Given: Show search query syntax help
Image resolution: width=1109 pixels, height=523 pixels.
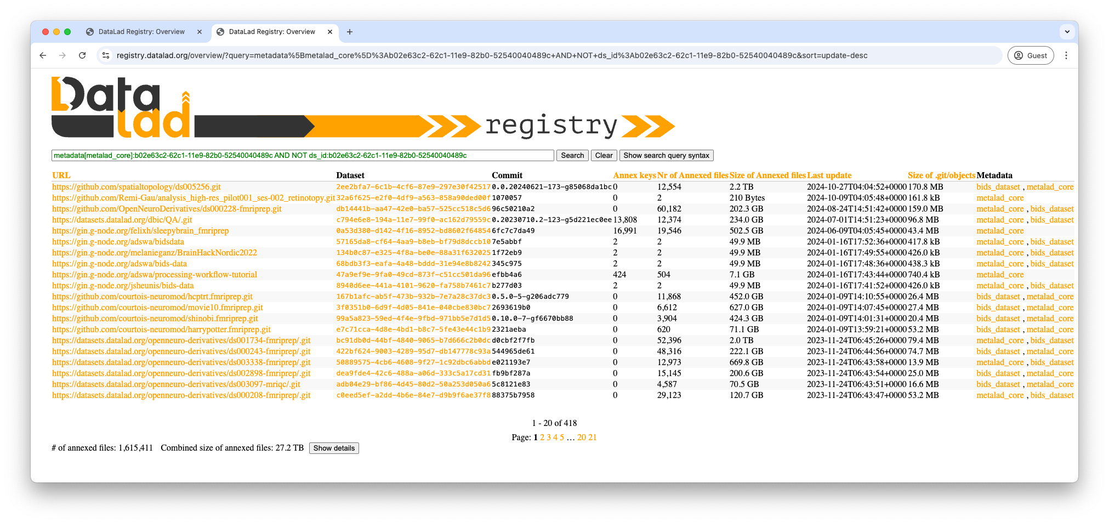Looking at the screenshot, I should 666,156.
